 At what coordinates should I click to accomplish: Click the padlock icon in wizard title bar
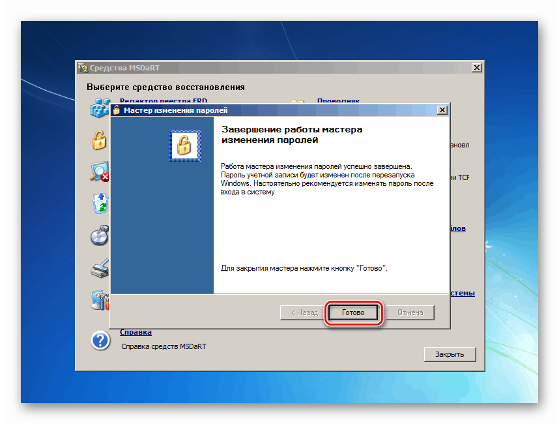117,110
